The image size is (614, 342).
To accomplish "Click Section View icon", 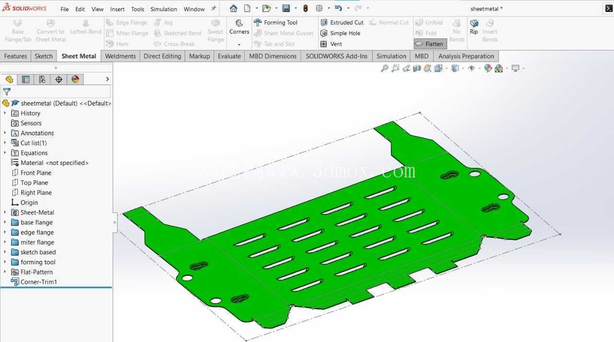I will click(x=417, y=69).
